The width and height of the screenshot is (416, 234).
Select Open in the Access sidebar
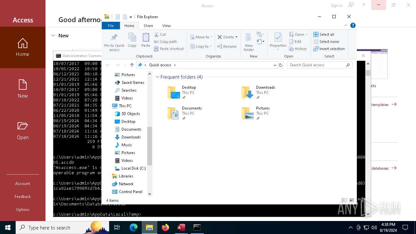[x=23, y=131]
